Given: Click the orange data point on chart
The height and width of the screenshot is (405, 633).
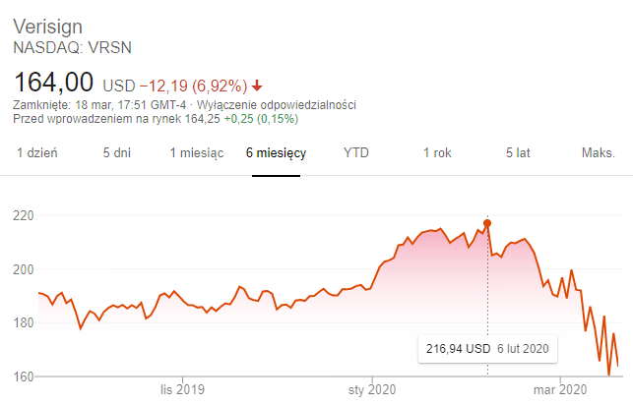Looking at the screenshot, I should [x=488, y=223].
